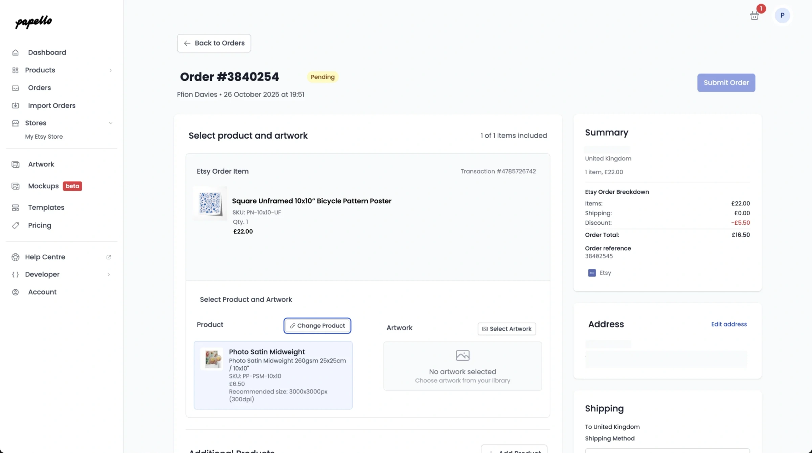Click the profile avatar with letter P

click(782, 16)
